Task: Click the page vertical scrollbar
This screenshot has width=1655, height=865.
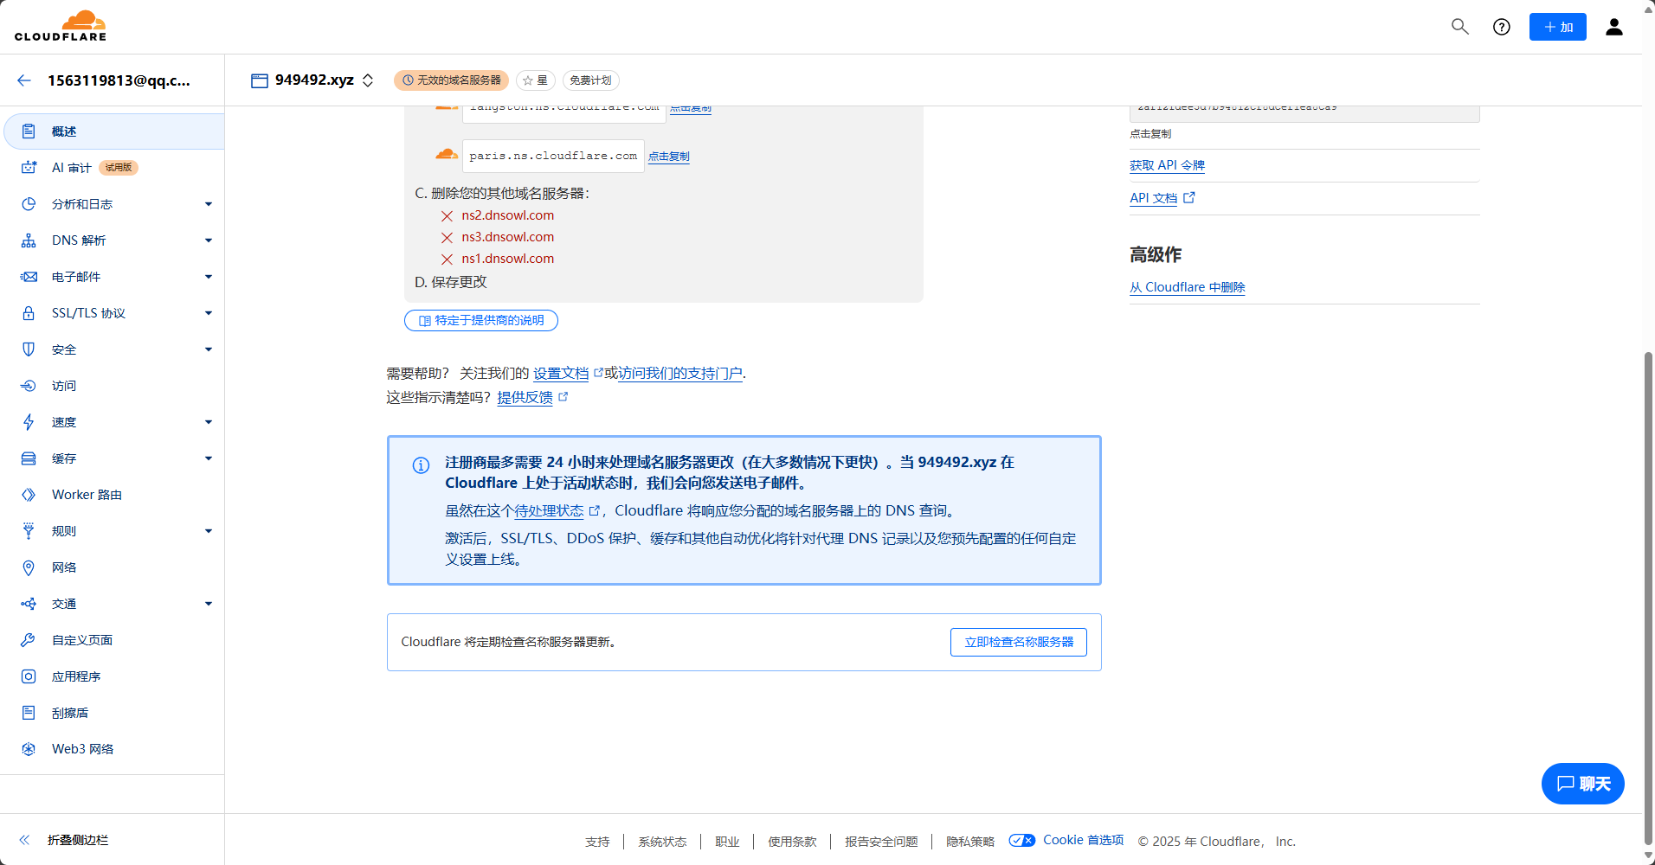Action: [1648, 597]
